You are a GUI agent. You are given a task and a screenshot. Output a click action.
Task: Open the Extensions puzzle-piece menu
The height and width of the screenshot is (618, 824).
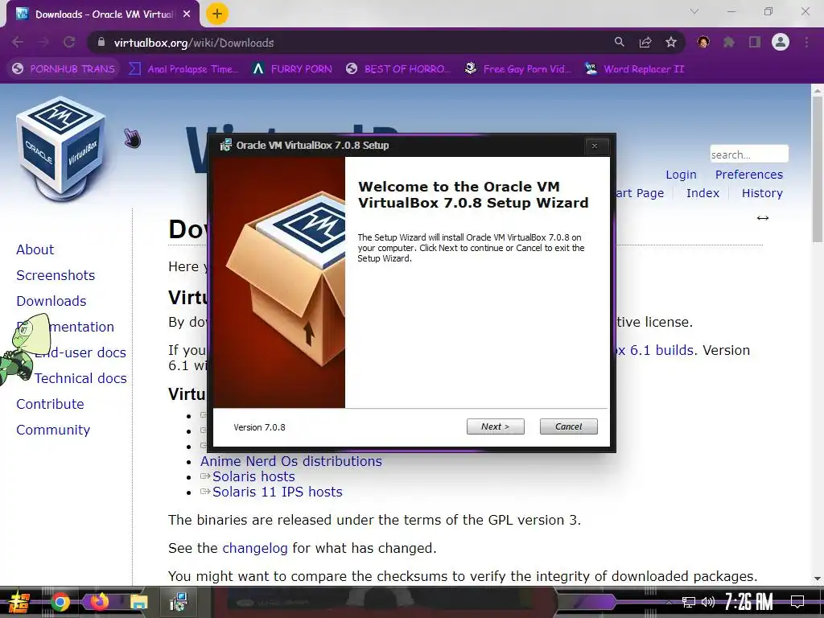(x=729, y=42)
